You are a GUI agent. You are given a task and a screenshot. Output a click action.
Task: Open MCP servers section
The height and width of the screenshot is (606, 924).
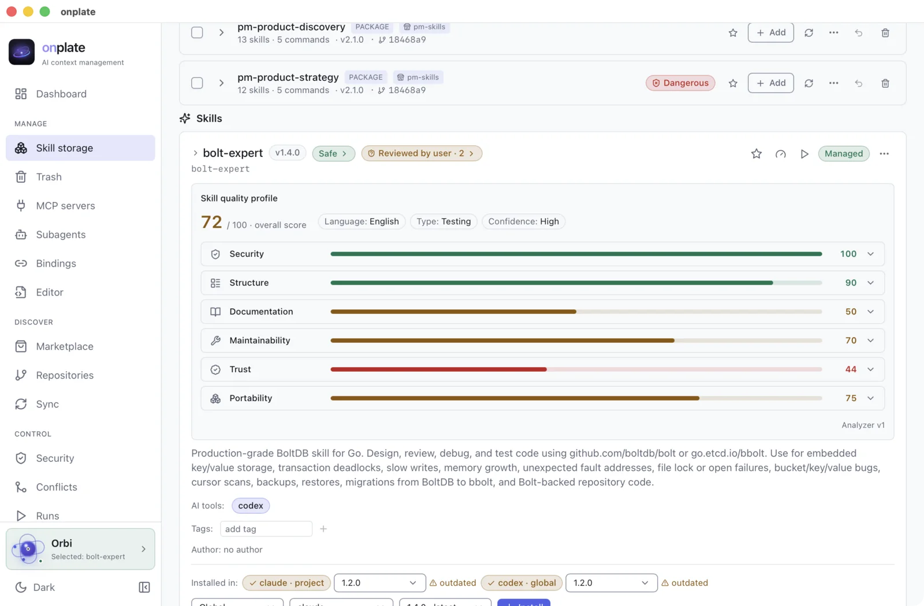(80, 205)
